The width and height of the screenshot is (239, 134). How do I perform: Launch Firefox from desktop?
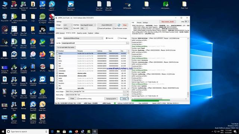42,55
